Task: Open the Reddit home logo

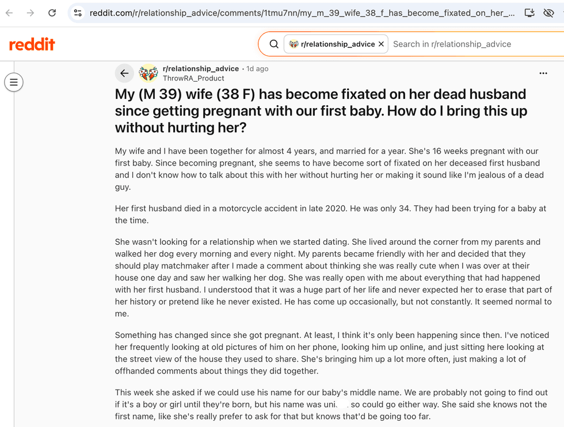Action: pyautogui.click(x=32, y=44)
